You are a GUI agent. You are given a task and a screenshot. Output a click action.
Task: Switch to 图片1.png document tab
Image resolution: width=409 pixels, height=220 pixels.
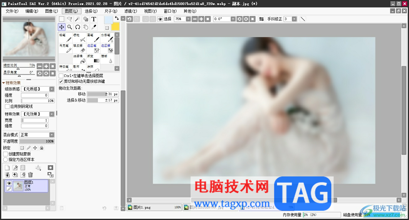[x=154, y=207]
